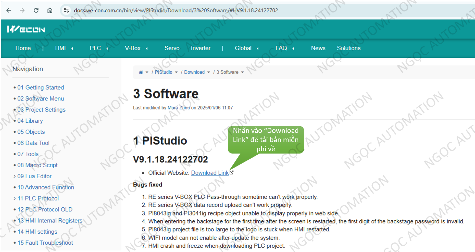475x252 pixels.
Task: Expand the FAQ dropdown arrow
Action: click(293, 48)
